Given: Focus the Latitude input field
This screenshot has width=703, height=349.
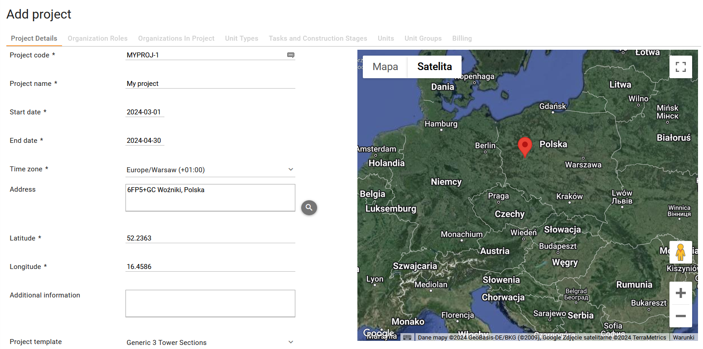Looking at the screenshot, I should click(x=210, y=238).
